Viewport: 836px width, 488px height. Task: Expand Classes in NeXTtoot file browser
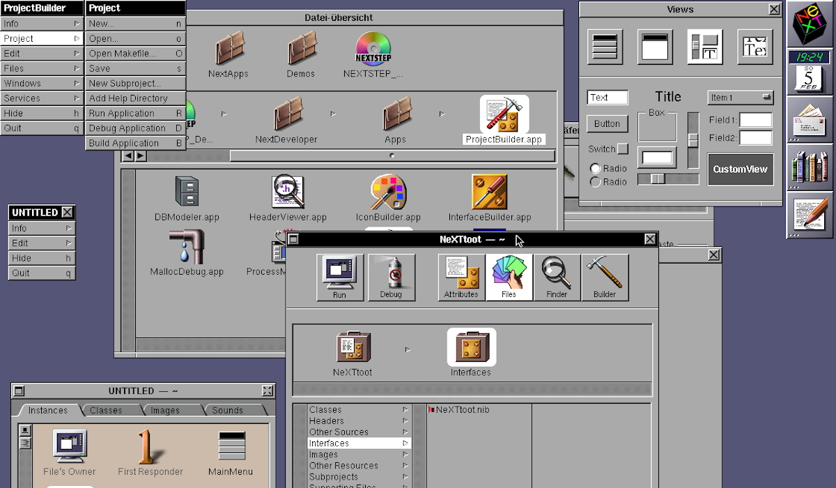359,410
